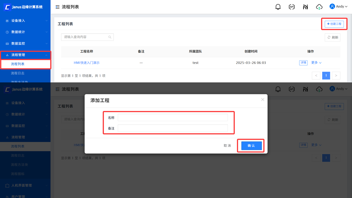The width and height of the screenshot is (352, 198).
Task: Click the notification bell in the top, undimmed header
Action: [x=278, y=7]
